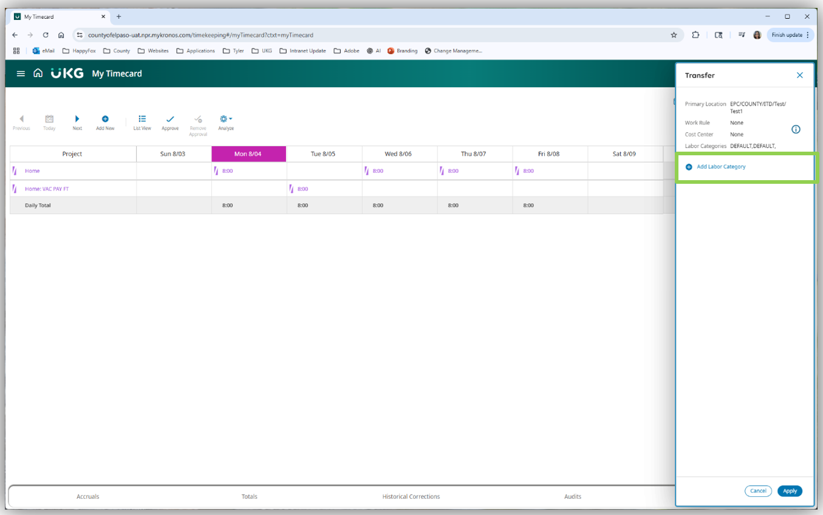The height and width of the screenshot is (515, 823).
Task: Approve the timecard
Action: 170,123
